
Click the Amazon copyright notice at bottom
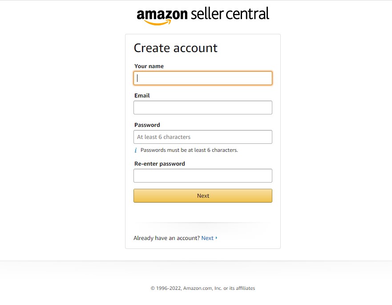pos(202,288)
